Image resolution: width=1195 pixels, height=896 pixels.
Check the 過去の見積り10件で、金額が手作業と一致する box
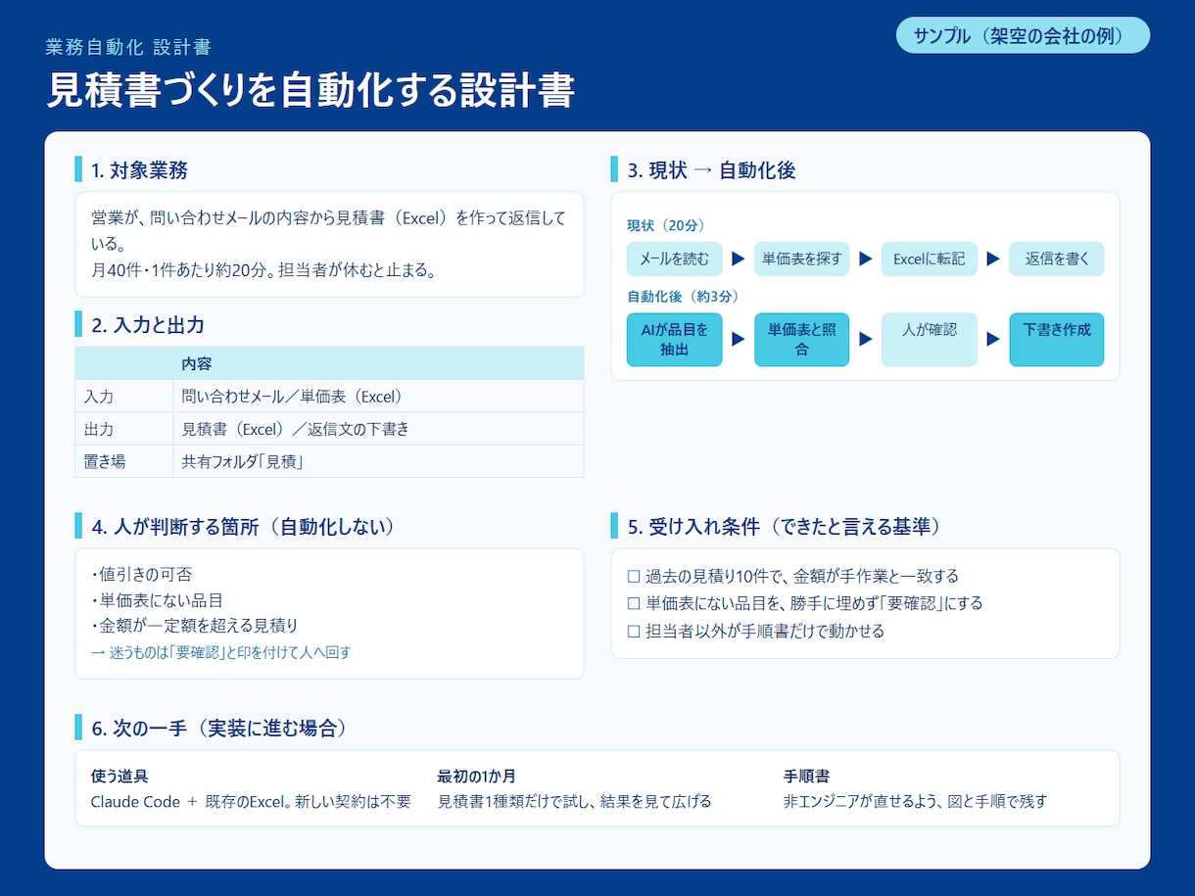tap(633, 576)
